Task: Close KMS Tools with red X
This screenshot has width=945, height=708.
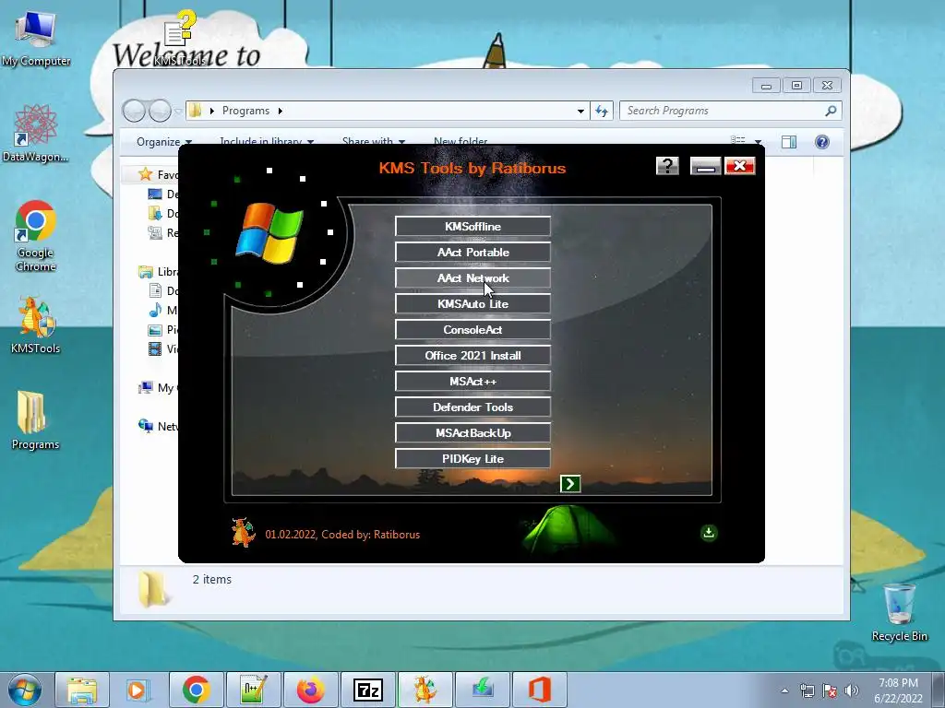Action: pos(740,166)
